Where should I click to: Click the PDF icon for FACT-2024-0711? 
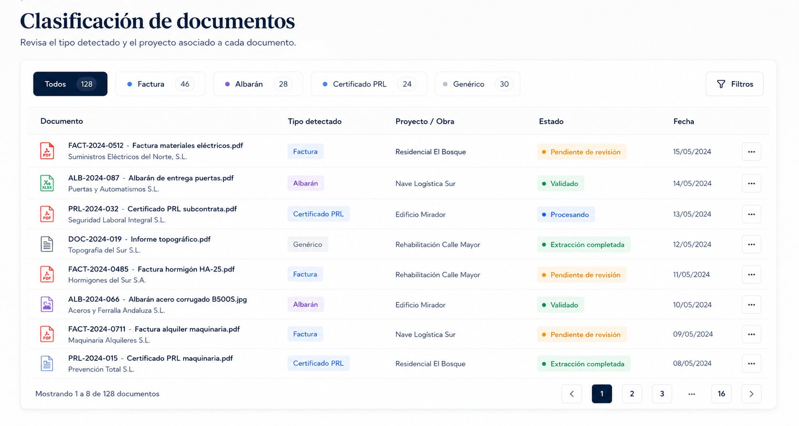point(47,334)
